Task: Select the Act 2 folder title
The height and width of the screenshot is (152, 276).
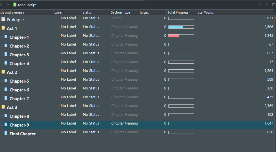Action: (x=12, y=72)
